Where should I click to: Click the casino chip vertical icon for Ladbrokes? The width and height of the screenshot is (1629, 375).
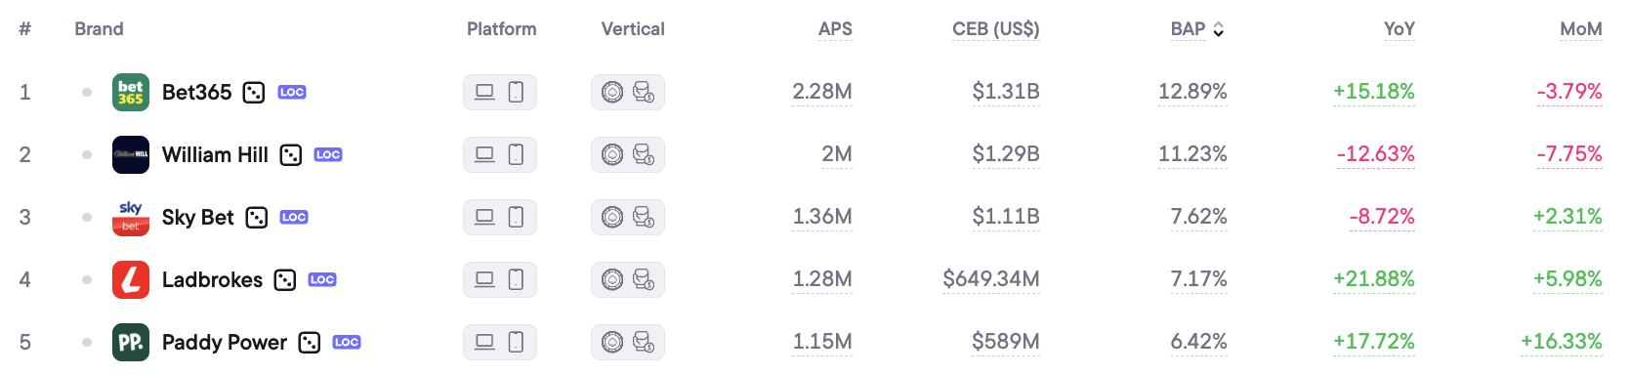(x=612, y=279)
